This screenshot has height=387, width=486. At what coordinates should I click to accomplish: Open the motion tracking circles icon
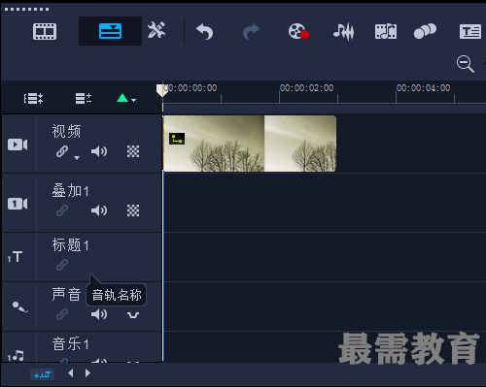pos(425,31)
